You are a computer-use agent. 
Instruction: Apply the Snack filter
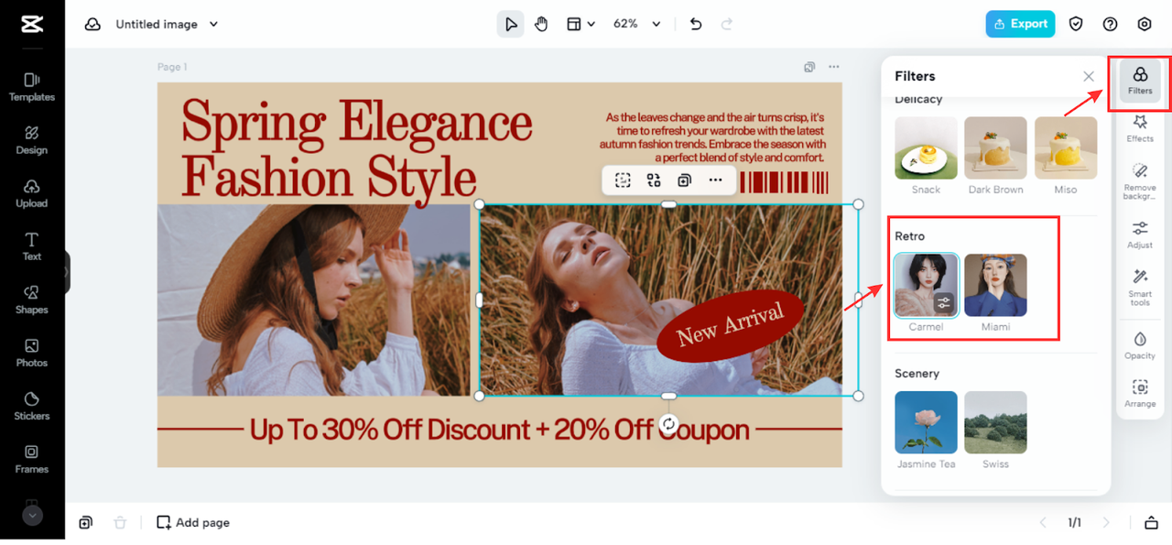(x=926, y=147)
